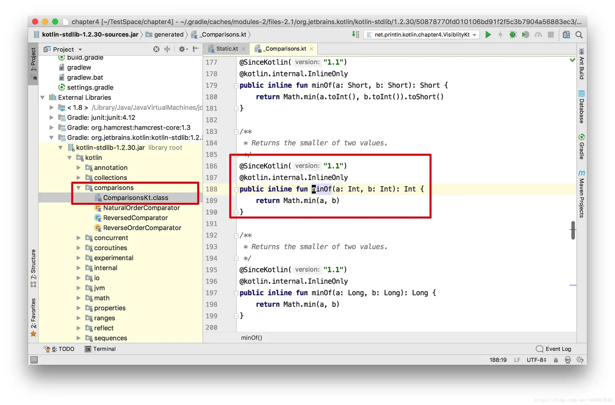Click the Make Project build icon
This screenshot has width=615, height=405.
pos(355,34)
